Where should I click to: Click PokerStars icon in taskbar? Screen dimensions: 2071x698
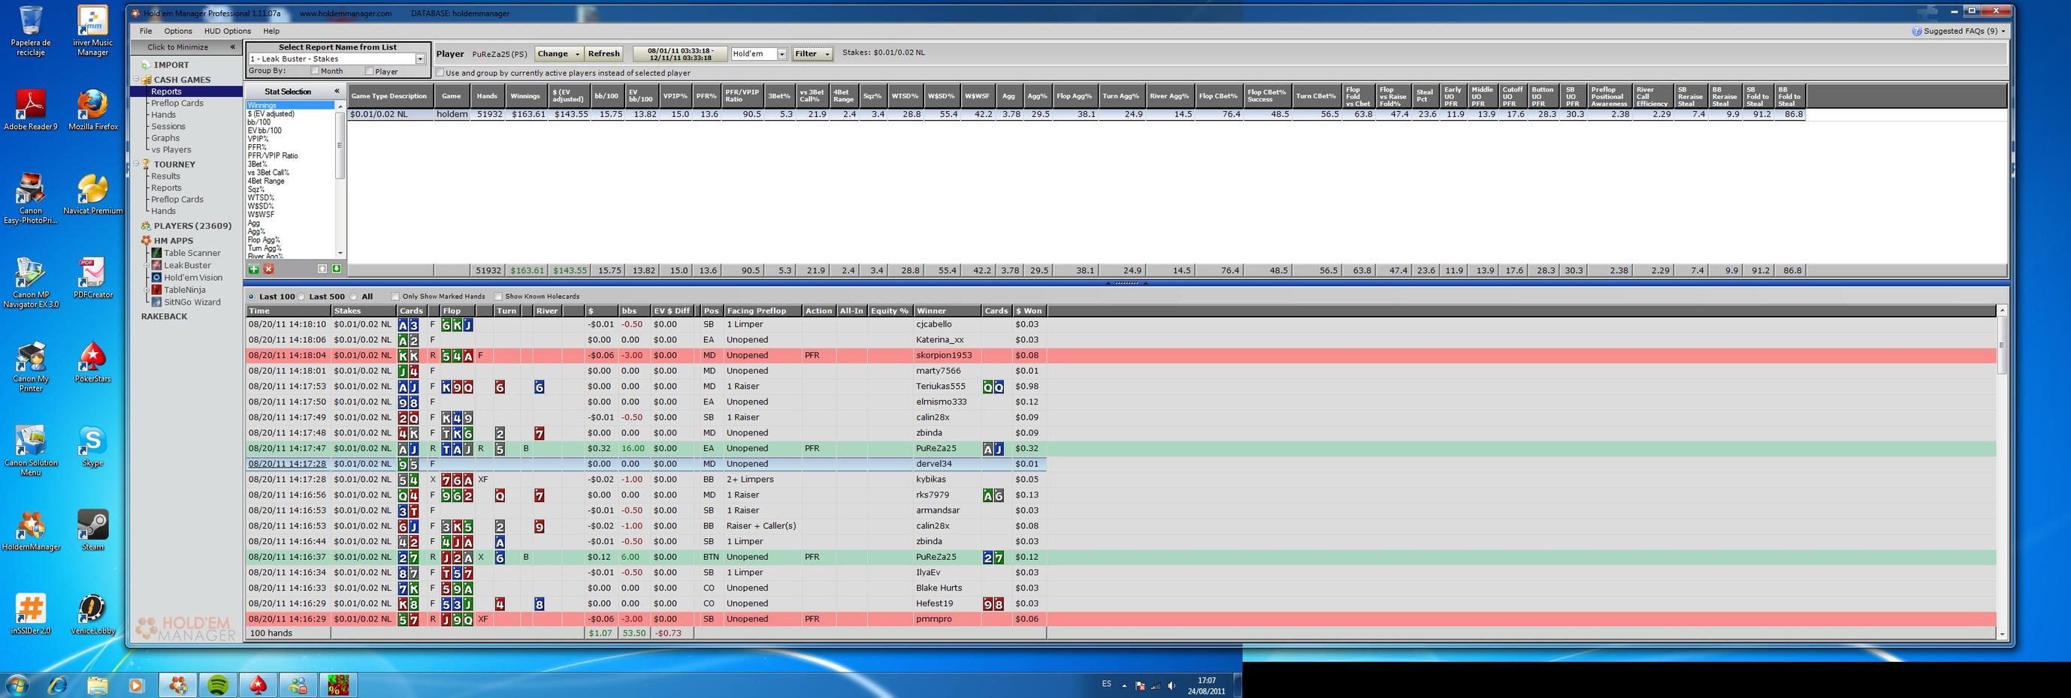tap(258, 685)
